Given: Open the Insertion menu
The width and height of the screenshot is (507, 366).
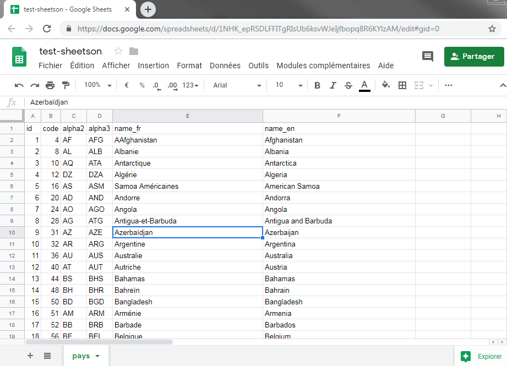Looking at the screenshot, I should click(x=153, y=65).
